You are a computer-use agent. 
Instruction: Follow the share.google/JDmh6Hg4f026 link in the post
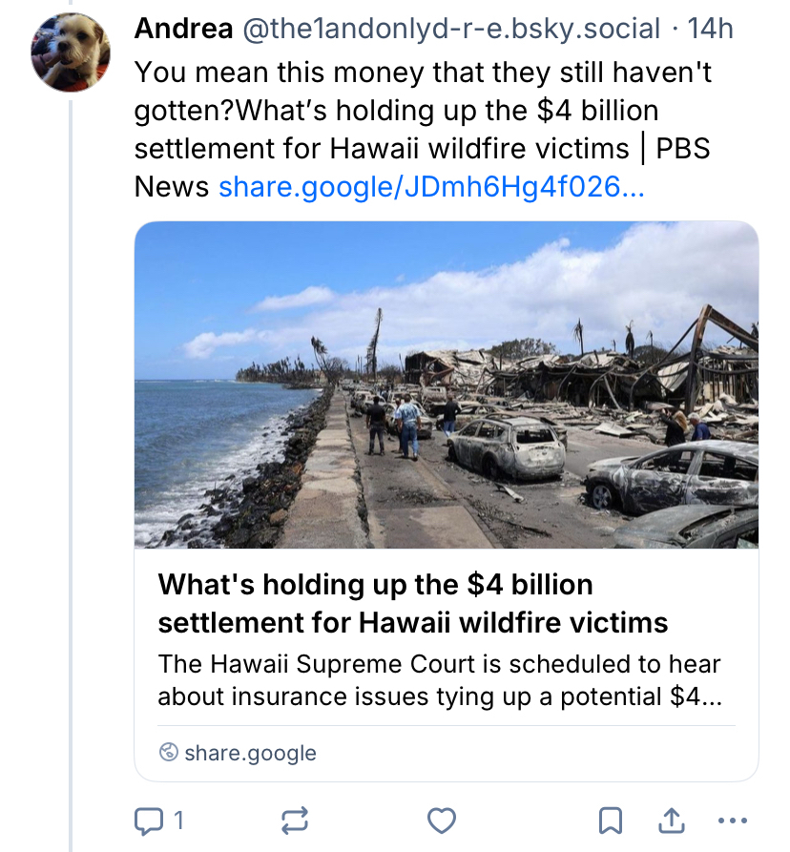tap(431, 186)
